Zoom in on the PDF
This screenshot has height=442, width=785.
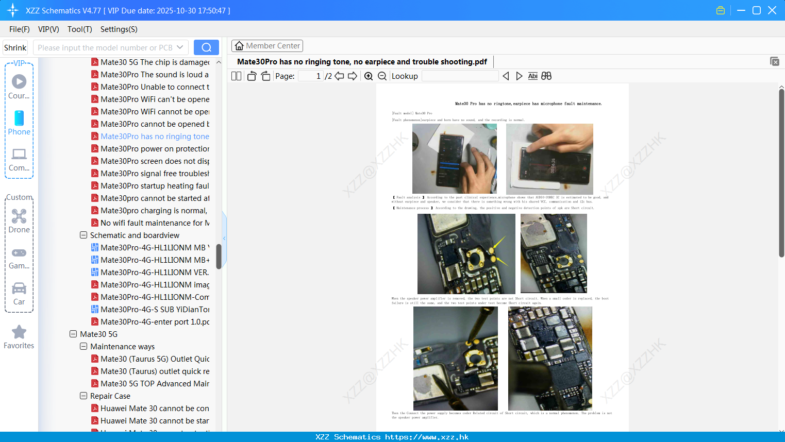(369, 76)
